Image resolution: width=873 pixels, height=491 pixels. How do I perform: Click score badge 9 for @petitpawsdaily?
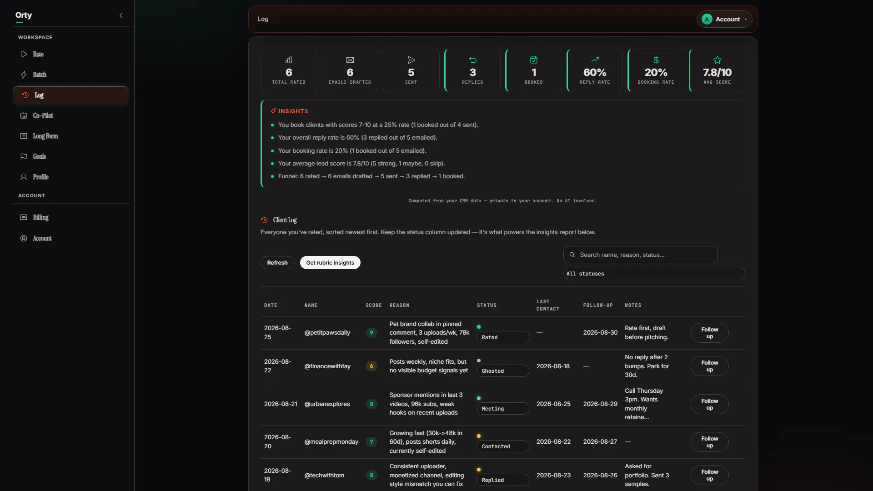[371, 333]
